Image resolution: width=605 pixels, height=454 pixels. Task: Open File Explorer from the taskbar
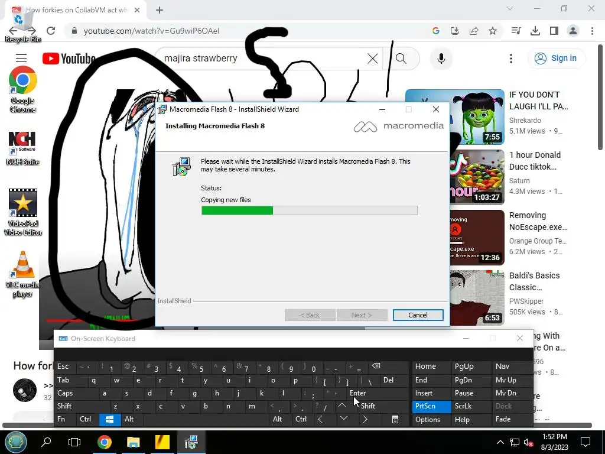133,442
